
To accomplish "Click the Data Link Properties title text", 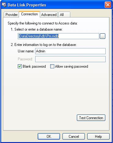I will (x=27, y=5).
